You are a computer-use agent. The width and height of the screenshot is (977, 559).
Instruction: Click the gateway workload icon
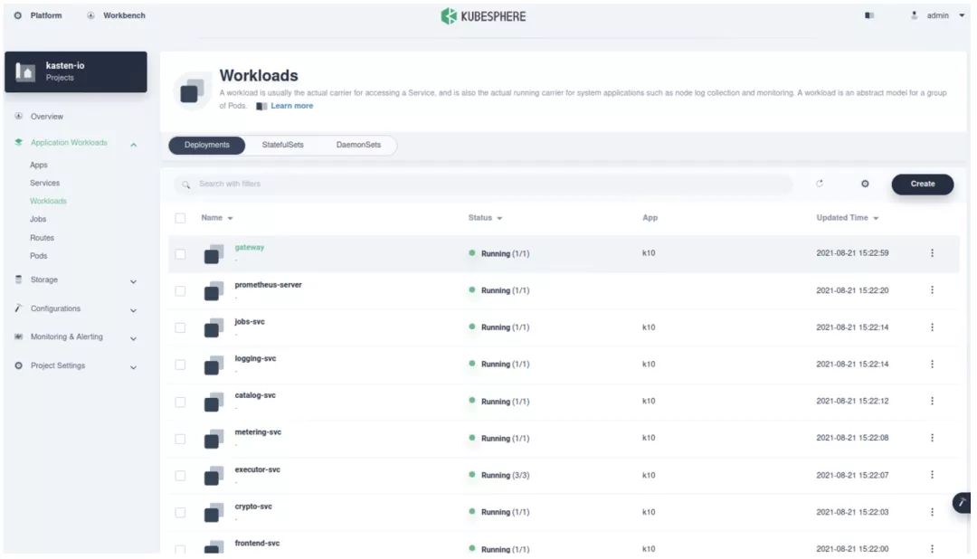coord(213,253)
